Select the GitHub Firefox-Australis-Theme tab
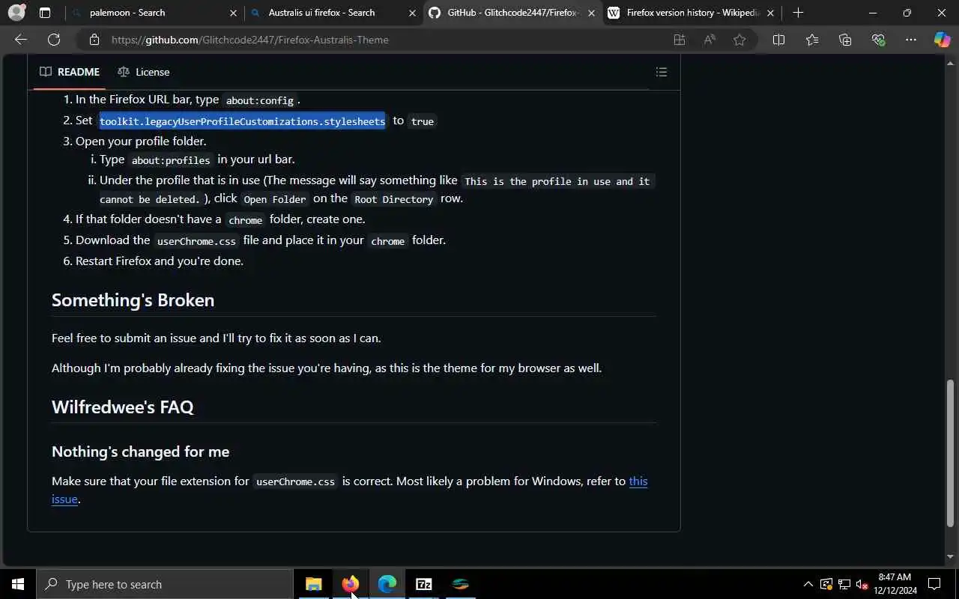Screen dimensions: 959x599 click(513, 13)
